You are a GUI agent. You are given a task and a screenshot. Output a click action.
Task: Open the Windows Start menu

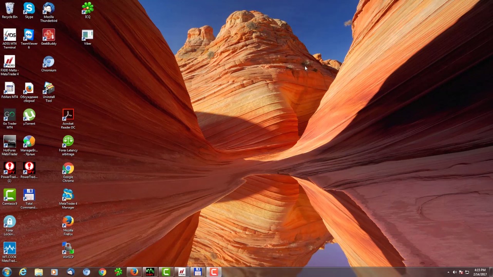coord(7,272)
